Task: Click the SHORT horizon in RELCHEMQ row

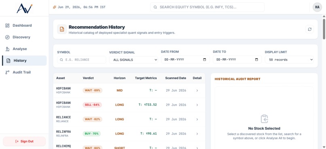Action: (120, 148)
